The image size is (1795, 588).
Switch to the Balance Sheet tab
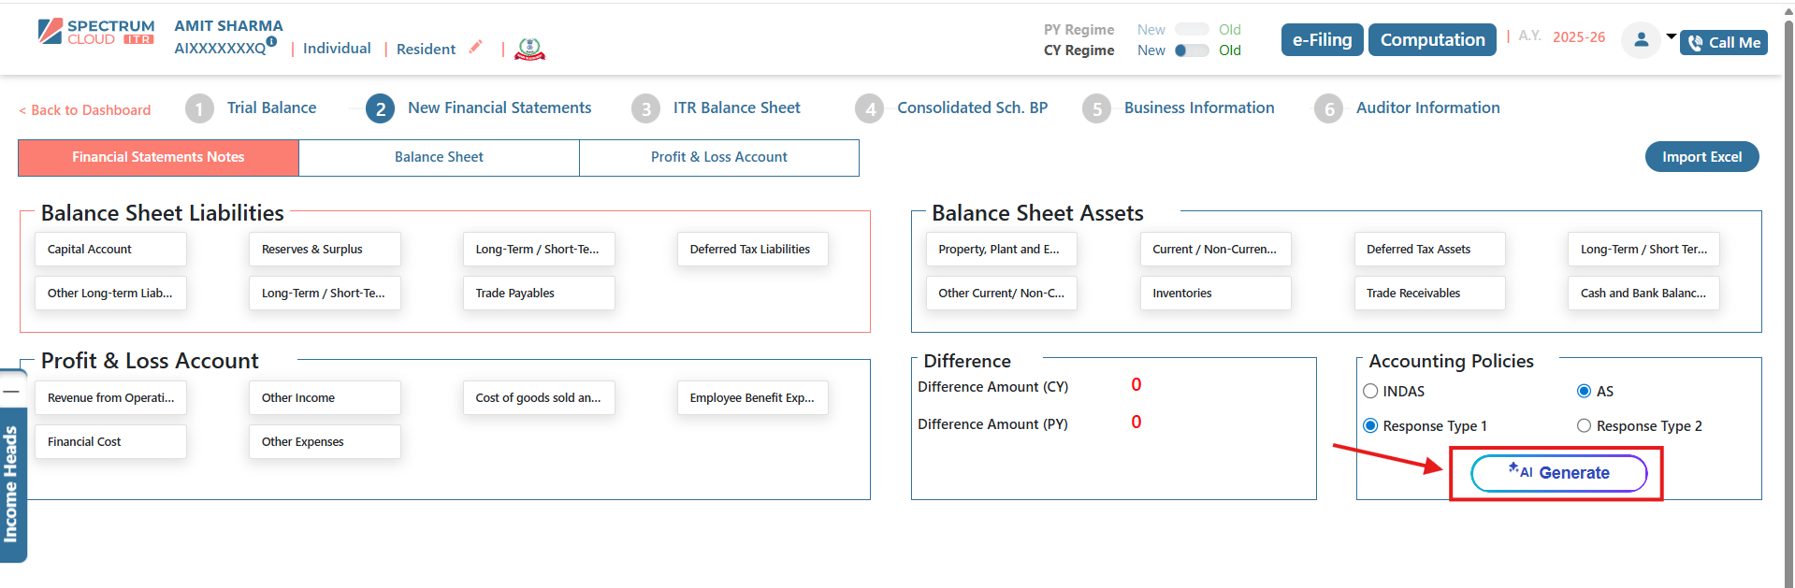point(439,157)
